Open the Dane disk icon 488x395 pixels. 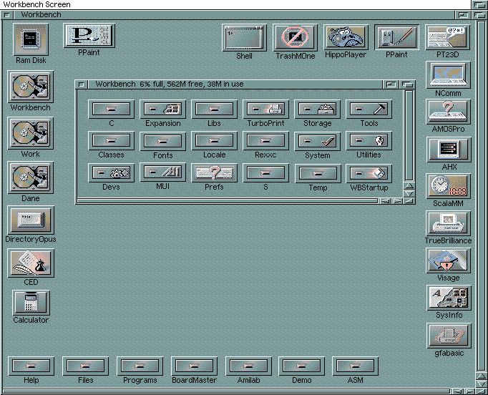tap(31, 177)
